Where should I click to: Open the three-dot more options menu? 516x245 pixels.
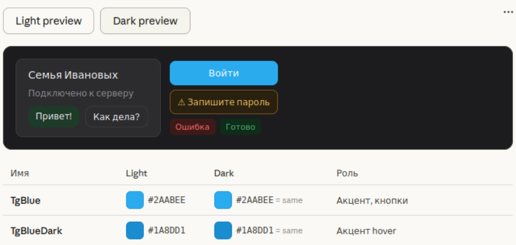click(x=508, y=12)
